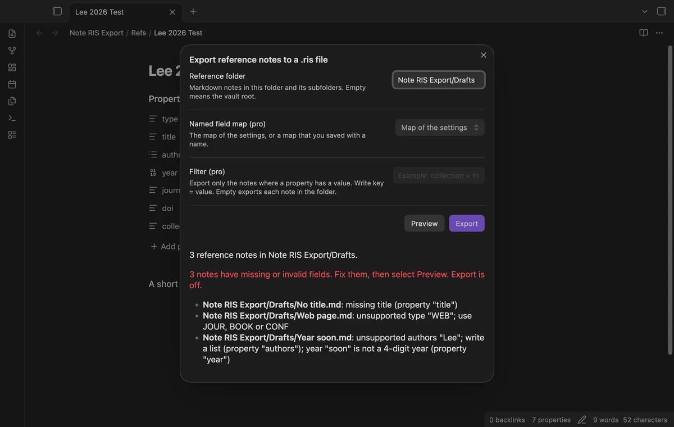Focus the Filter (pro) input field
The height and width of the screenshot is (427, 674).
pos(439,175)
